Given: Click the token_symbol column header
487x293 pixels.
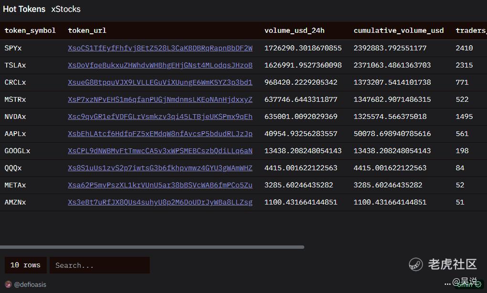Looking at the screenshot, I should pos(30,30).
